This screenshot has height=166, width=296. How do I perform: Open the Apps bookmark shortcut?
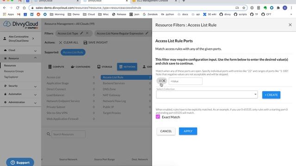[x=8, y=14]
